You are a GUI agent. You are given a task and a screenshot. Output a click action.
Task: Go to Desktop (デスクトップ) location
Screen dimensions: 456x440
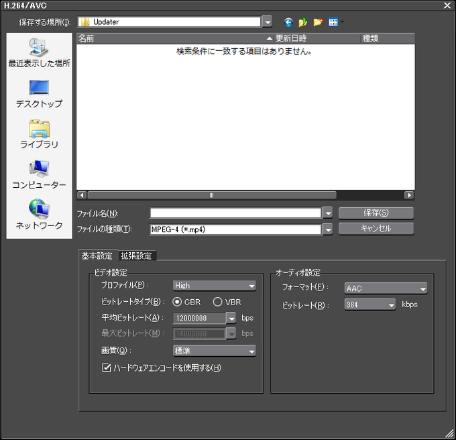(x=40, y=94)
